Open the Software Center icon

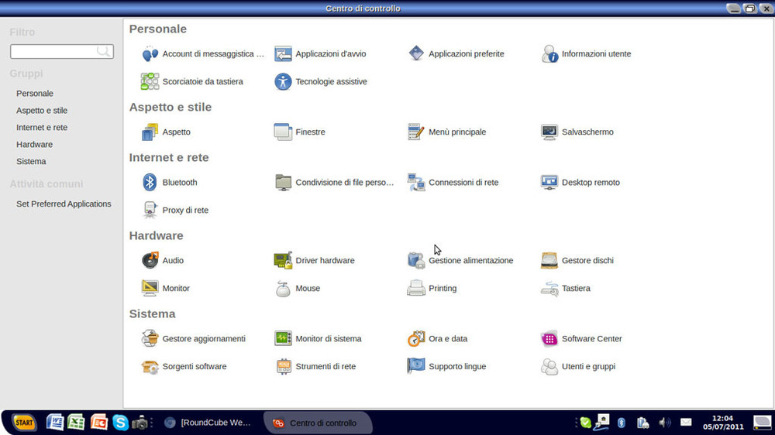click(549, 338)
